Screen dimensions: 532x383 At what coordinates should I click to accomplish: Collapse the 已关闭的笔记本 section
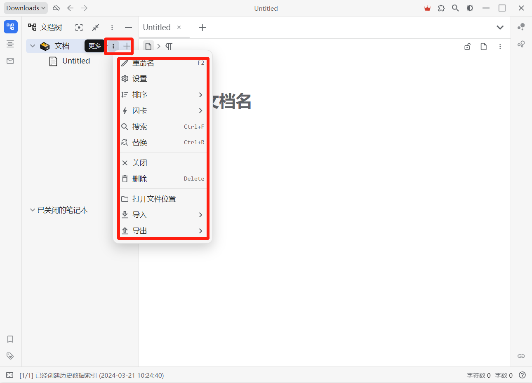click(x=33, y=210)
